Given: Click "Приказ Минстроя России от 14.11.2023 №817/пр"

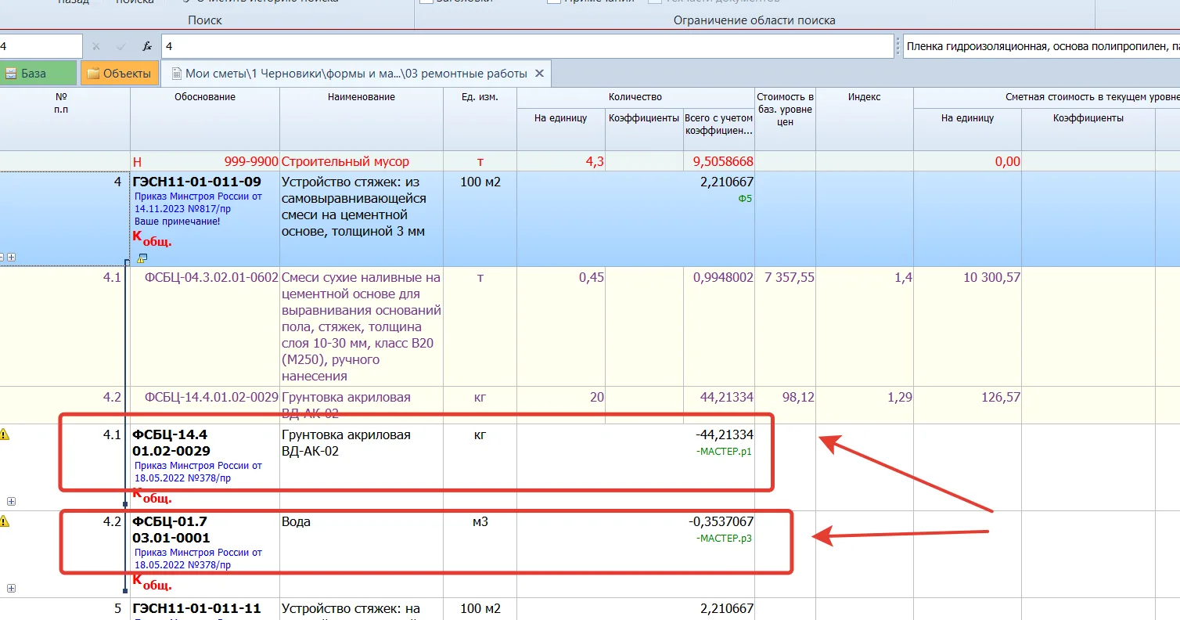Looking at the screenshot, I should pyautogui.click(x=198, y=203).
